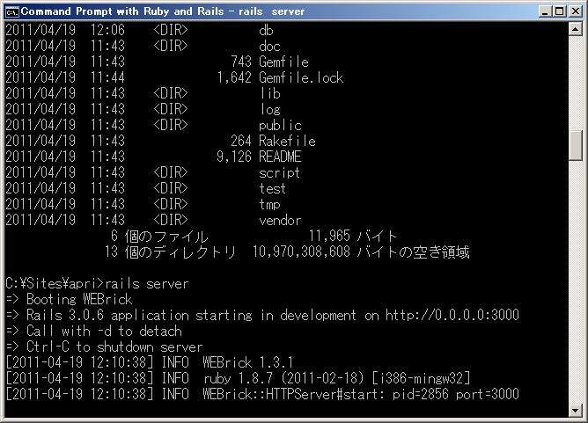This screenshot has width=588, height=423.
Task: Click the free space value 10,970,308,608
Action: [301, 252]
